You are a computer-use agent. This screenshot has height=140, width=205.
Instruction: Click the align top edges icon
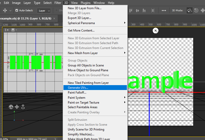click(x=131, y=11)
